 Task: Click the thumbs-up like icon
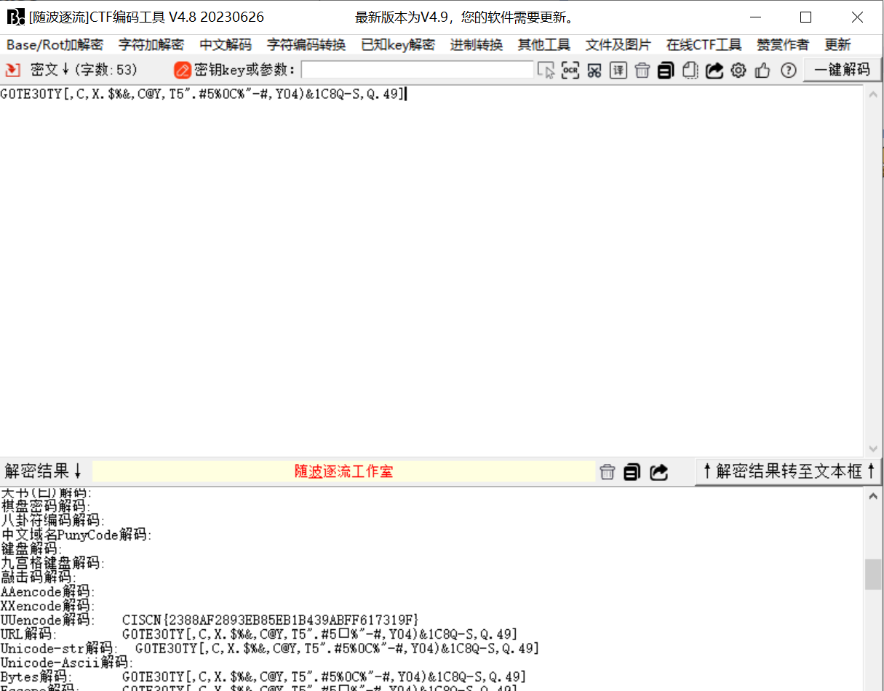(762, 70)
